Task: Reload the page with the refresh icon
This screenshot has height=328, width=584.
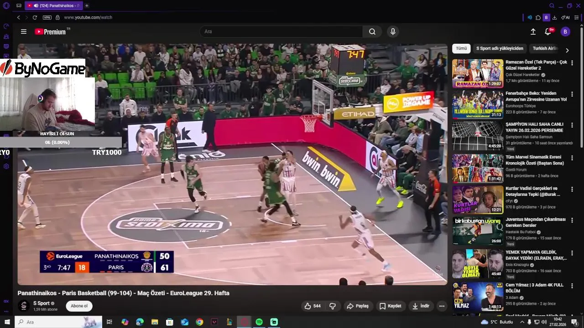Action: 35,17
